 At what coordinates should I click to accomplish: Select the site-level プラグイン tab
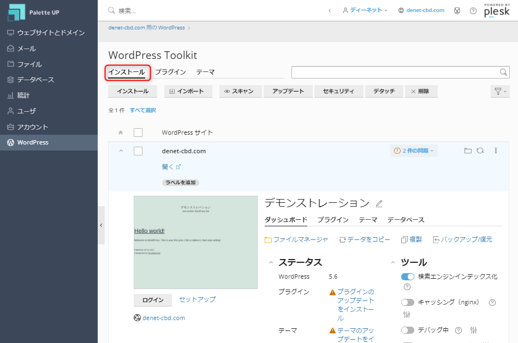(x=333, y=220)
